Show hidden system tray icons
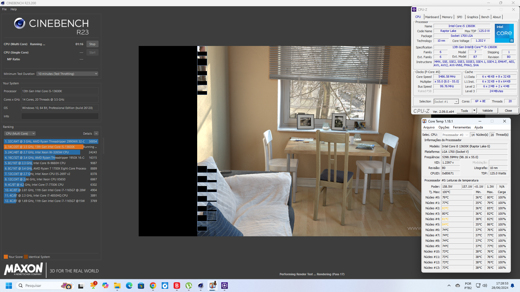The image size is (520, 292). point(449,286)
